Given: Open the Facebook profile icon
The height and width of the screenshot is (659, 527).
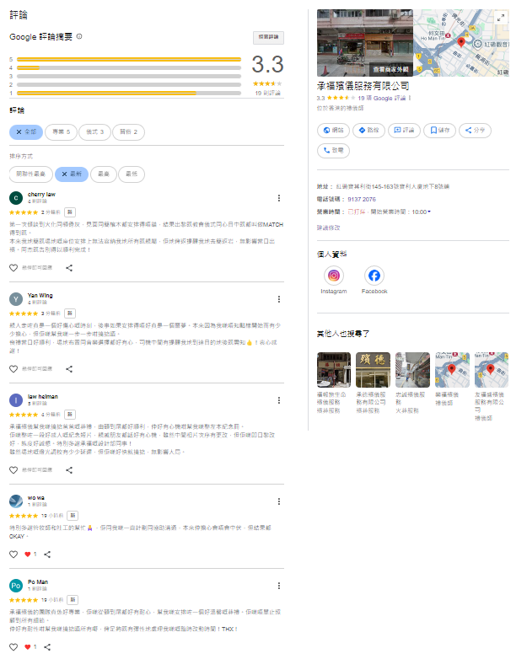Looking at the screenshot, I should click(x=374, y=276).
